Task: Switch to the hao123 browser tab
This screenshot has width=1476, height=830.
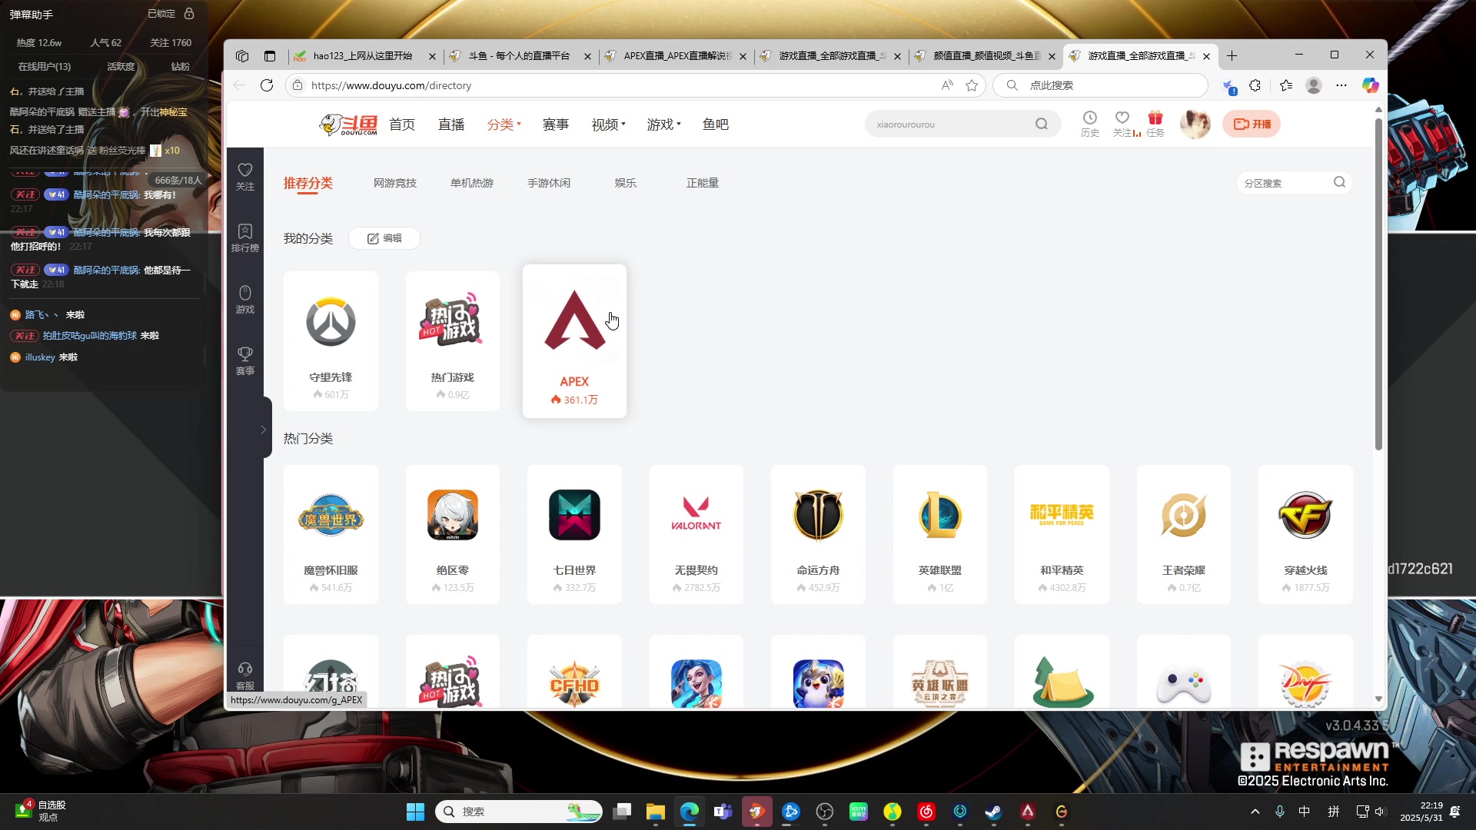Action: point(364,56)
